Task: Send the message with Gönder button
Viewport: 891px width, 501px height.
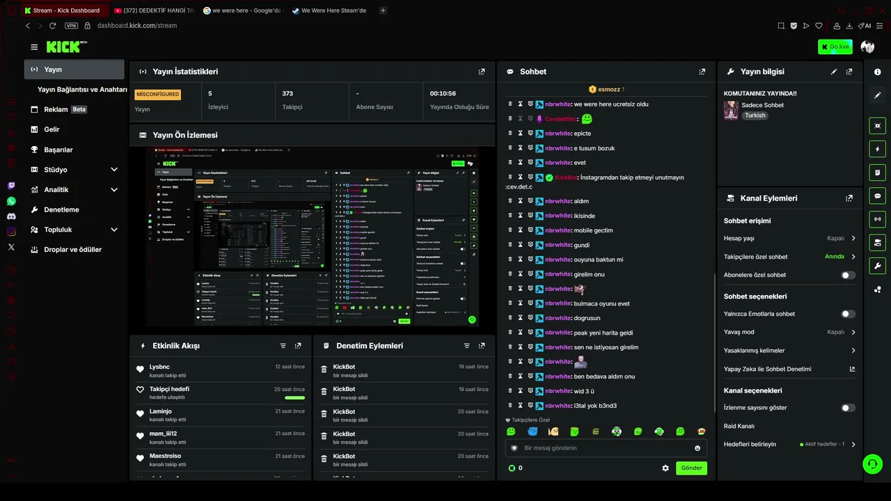Action: coord(691,468)
